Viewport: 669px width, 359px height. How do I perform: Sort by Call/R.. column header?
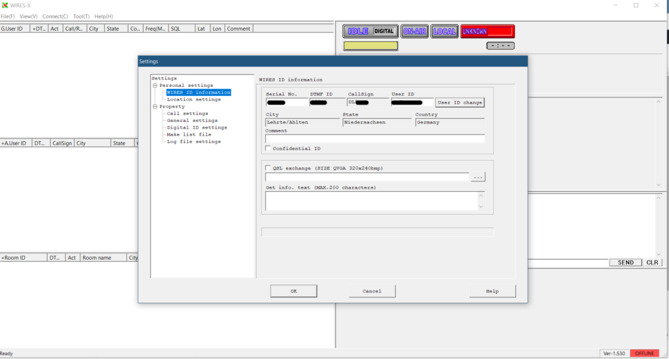[x=74, y=29]
